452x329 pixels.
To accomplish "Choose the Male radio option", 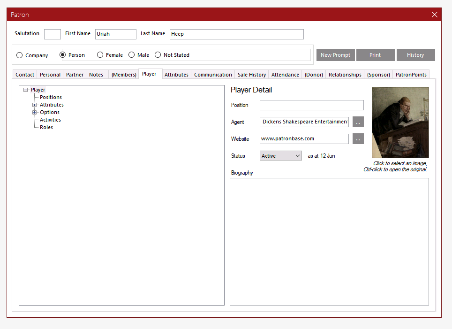I will tap(131, 54).
